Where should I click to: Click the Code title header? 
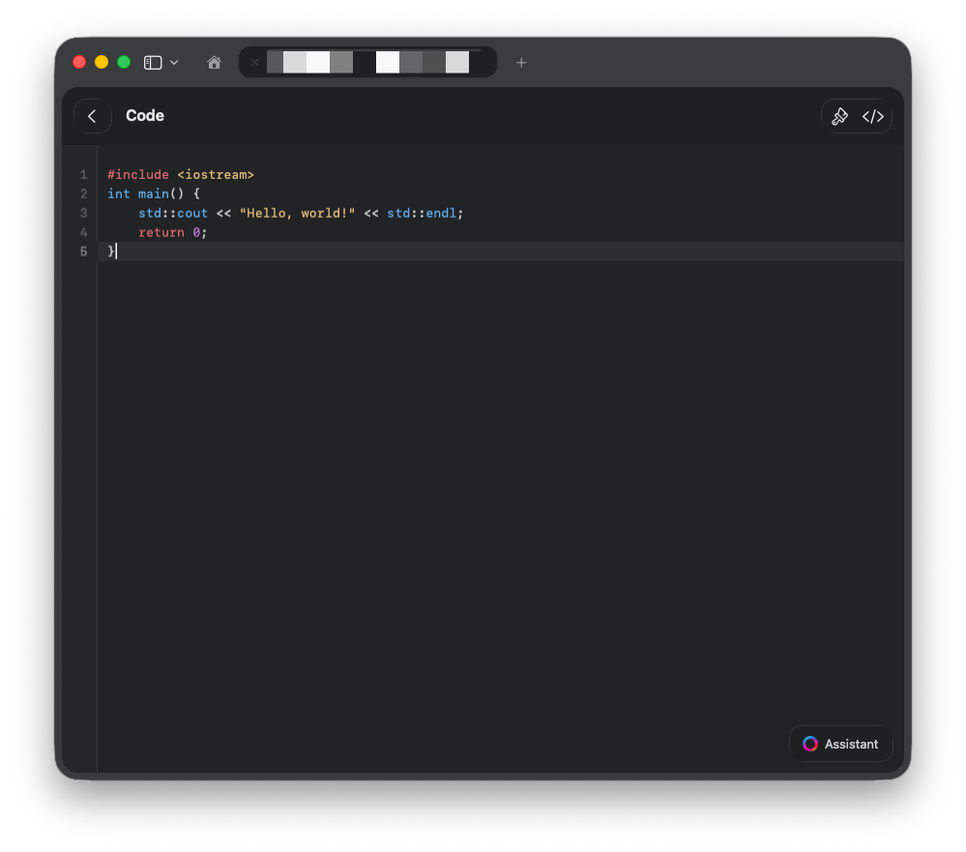point(145,116)
